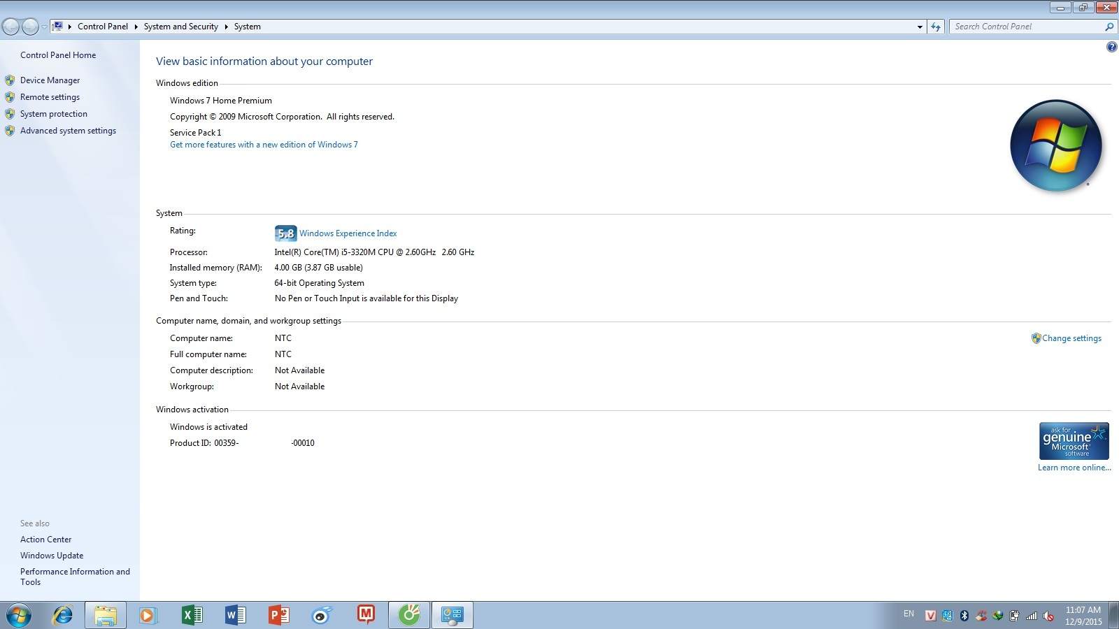Click System in the breadcrumb

pyautogui.click(x=247, y=27)
